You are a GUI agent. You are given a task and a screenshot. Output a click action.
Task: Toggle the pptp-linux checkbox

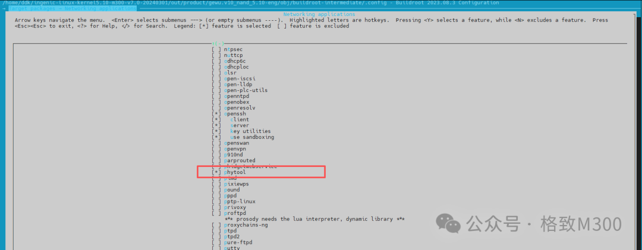(x=216, y=202)
